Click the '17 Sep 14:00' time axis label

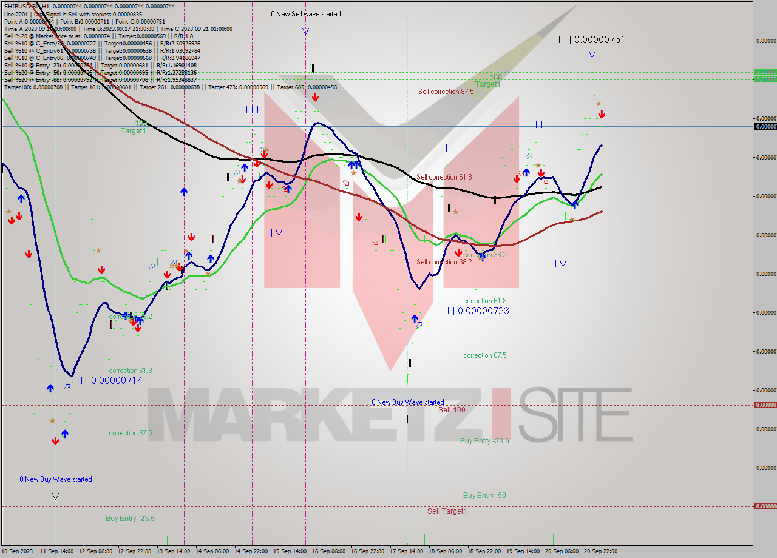407,551
